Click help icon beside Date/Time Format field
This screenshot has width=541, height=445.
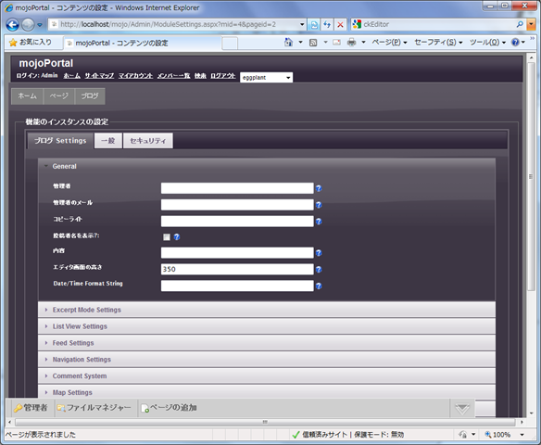(319, 286)
